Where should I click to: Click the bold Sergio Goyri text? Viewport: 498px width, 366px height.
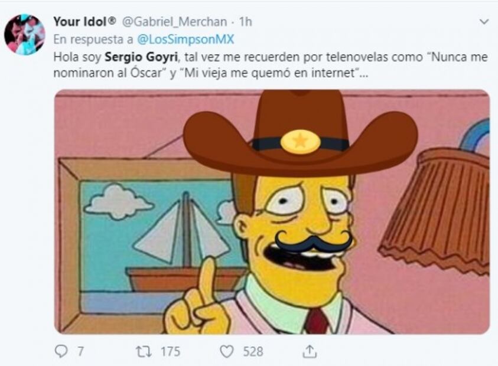[x=141, y=57]
